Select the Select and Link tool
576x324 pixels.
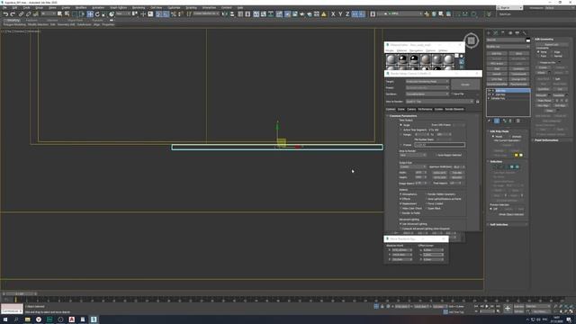(21, 14)
